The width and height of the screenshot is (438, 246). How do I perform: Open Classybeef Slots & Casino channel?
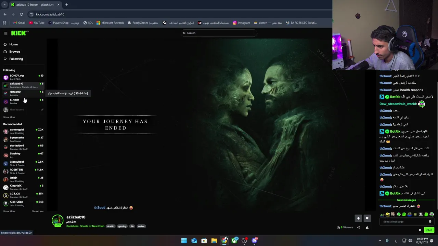tap(23, 163)
